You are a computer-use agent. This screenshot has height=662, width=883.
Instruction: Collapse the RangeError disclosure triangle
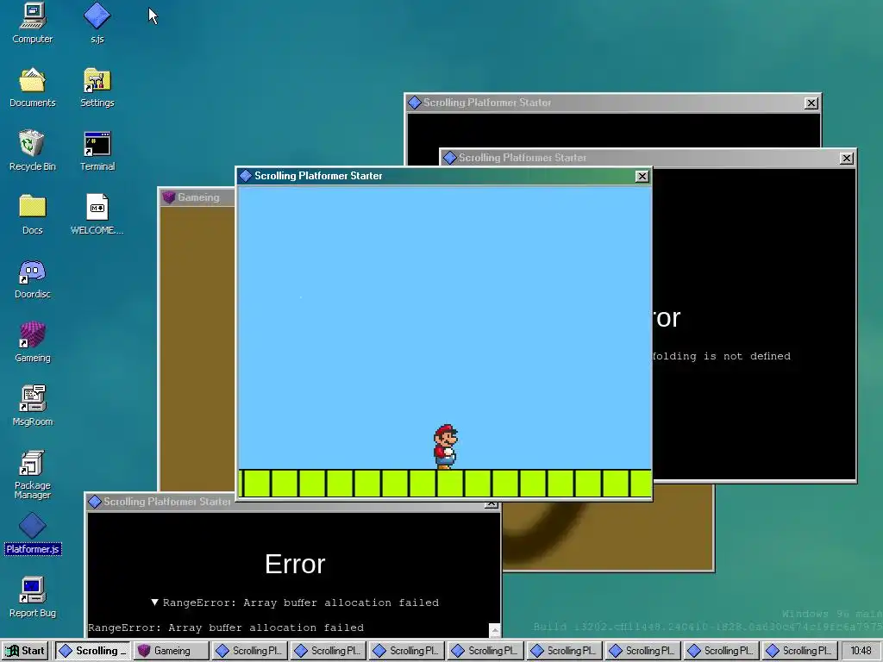[155, 603]
